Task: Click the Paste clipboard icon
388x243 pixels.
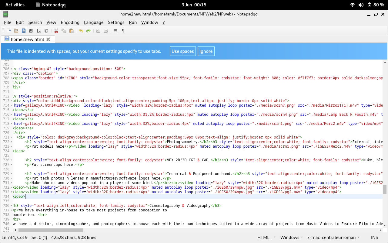Action: tap(71, 31)
